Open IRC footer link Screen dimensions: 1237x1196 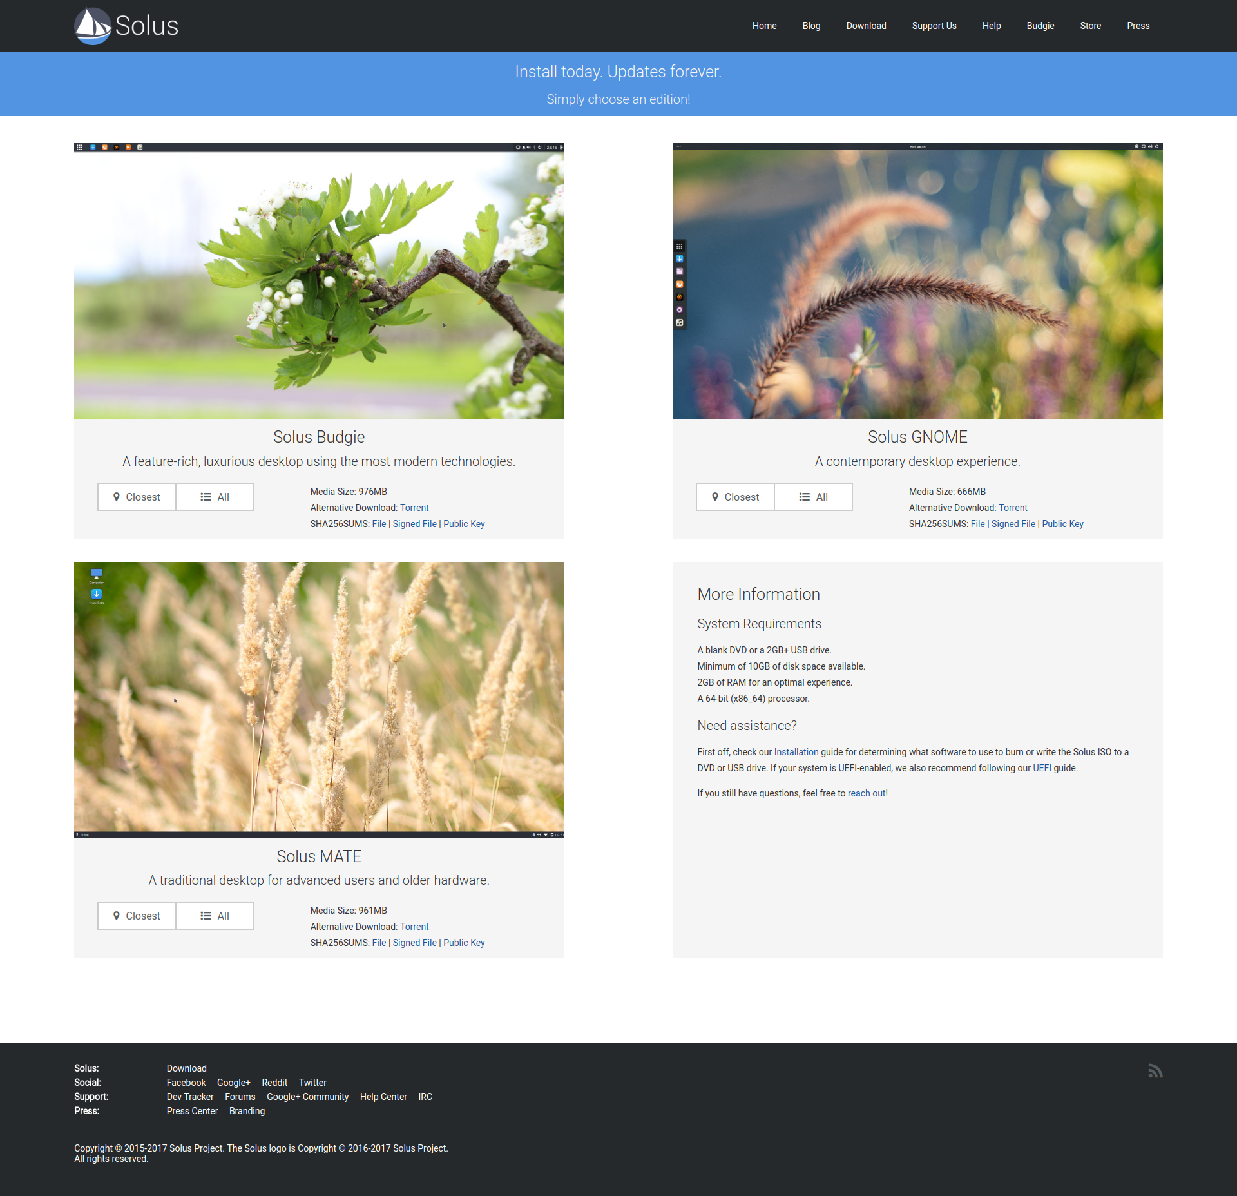tap(425, 1097)
